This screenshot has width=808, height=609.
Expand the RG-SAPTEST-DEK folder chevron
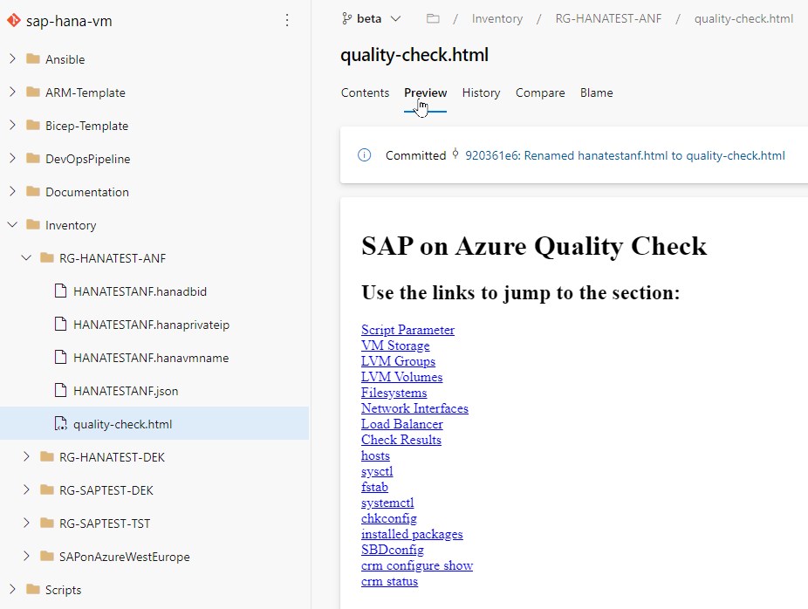(x=26, y=490)
